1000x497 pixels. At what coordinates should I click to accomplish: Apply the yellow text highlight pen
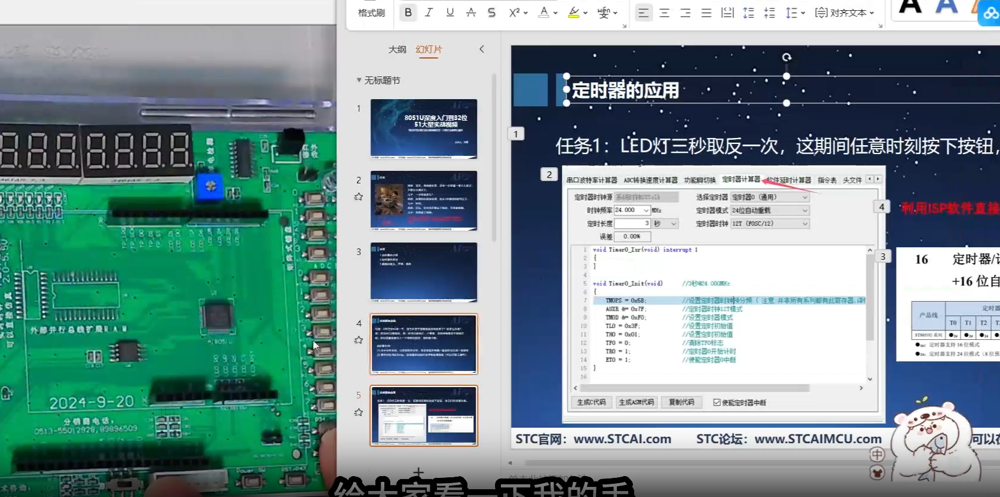(574, 13)
